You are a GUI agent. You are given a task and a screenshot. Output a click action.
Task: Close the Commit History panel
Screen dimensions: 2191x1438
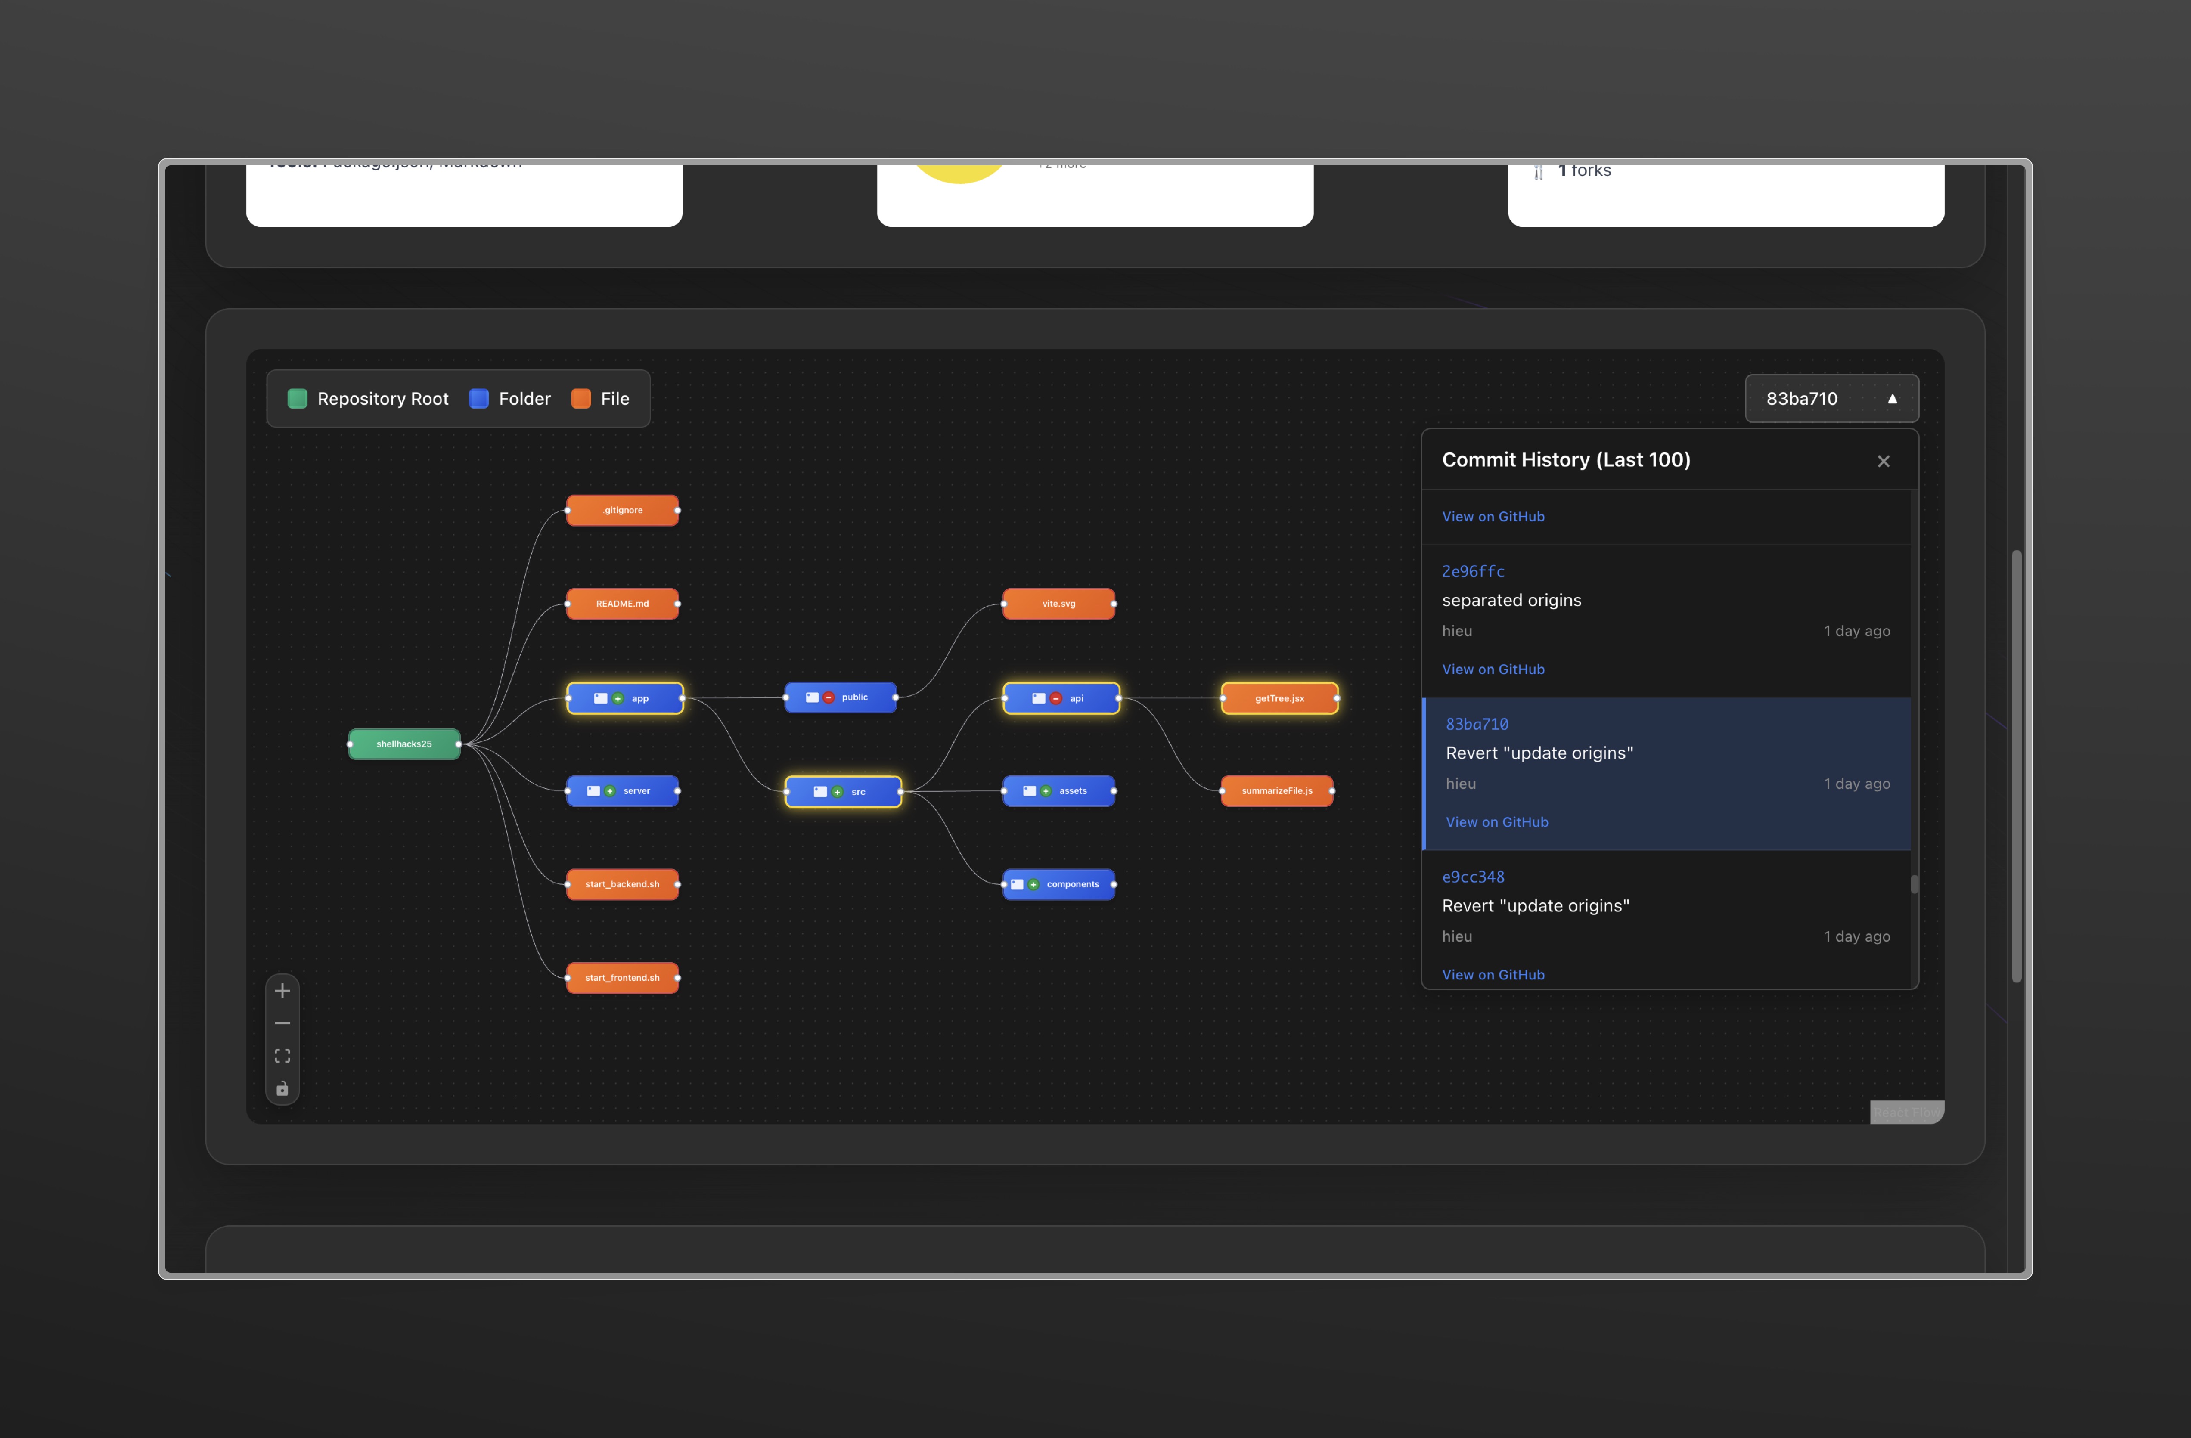(1884, 461)
